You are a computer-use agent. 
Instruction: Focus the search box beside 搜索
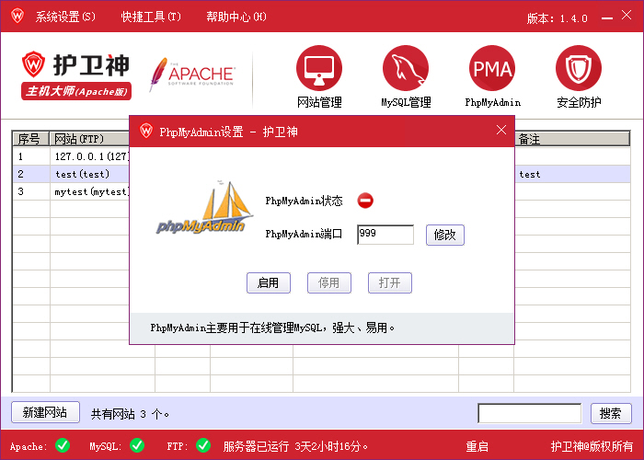[x=529, y=413]
